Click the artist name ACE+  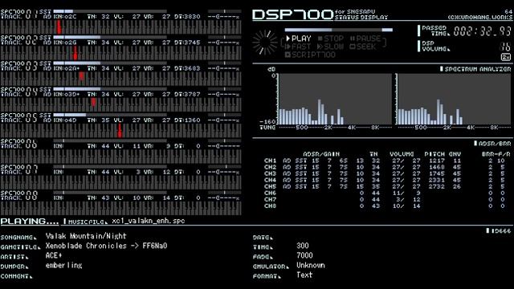(x=54, y=255)
